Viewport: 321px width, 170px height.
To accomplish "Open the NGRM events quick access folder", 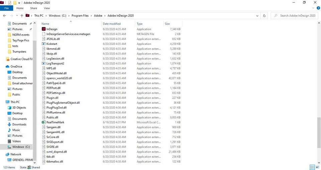I will point(19,35).
